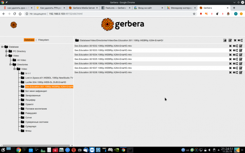The height and width of the screenshot is (153, 245).
Task: Select the 'Сотня' folder
Action: point(28,118)
